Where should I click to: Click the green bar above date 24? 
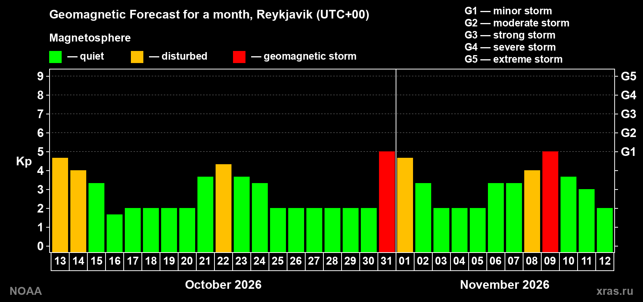coord(260,218)
